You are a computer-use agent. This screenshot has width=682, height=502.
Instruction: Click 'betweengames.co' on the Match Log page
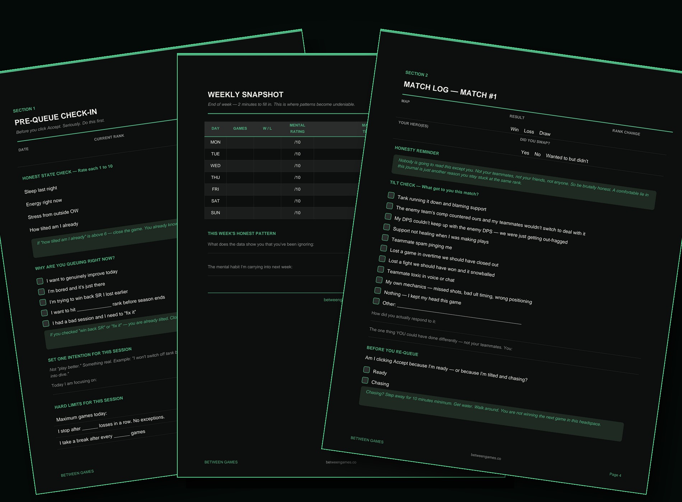coord(486,456)
